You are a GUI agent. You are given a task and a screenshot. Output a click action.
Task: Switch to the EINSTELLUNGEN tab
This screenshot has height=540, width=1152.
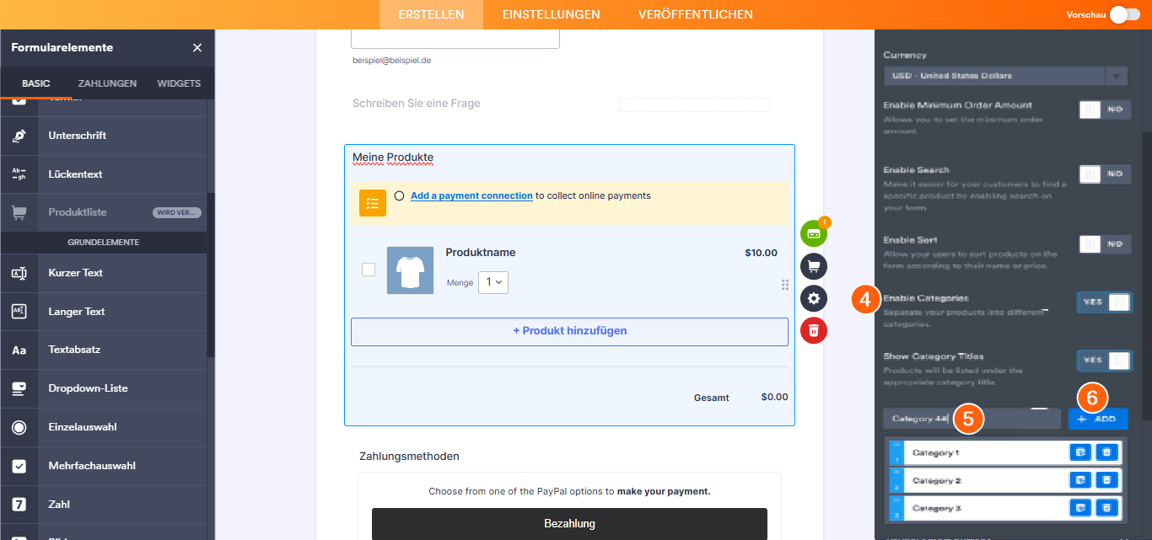552,14
